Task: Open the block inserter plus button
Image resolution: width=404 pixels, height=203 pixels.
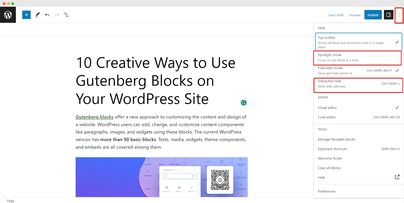Action: pyautogui.click(x=27, y=15)
